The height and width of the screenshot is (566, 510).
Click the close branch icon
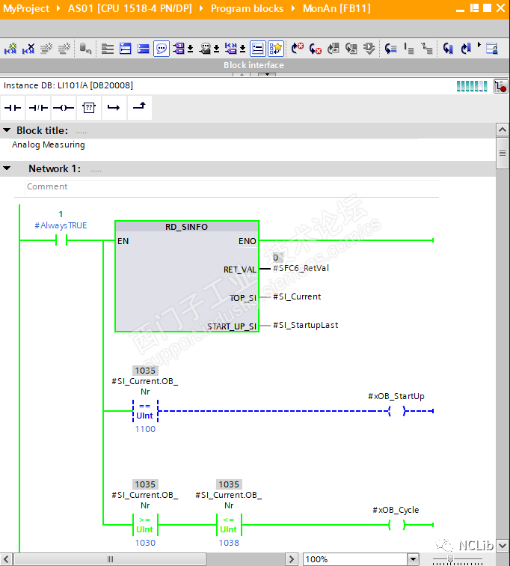pos(139,108)
